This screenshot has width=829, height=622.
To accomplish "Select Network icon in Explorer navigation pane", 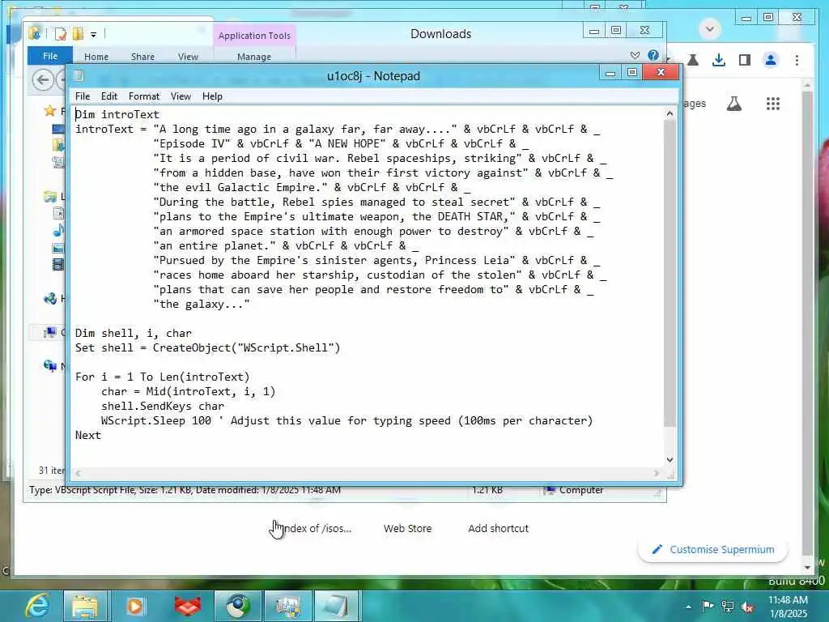I will click(50, 365).
